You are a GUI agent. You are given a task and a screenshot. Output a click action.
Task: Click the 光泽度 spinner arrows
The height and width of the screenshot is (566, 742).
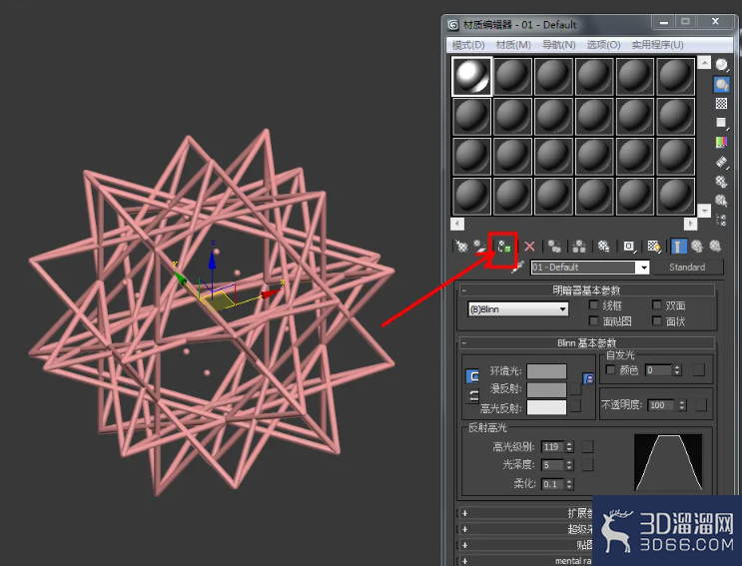(569, 465)
